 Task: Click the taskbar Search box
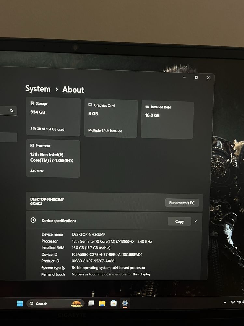tap(55, 304)
